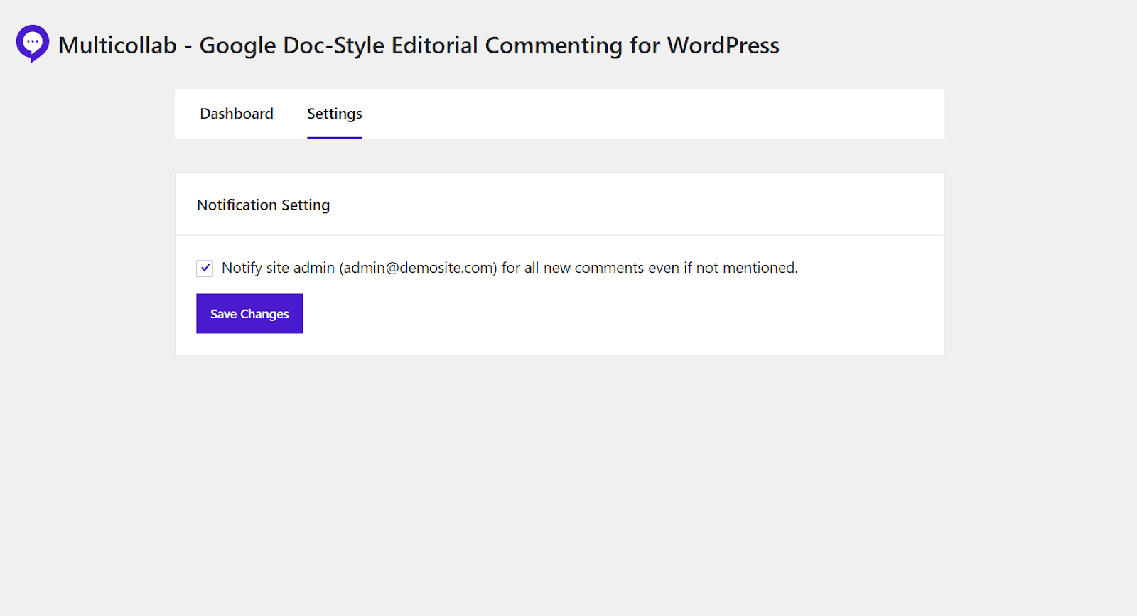1137x616 pixels.
Task: Select the Notification Setting heading text
Action: pos(264,205)
